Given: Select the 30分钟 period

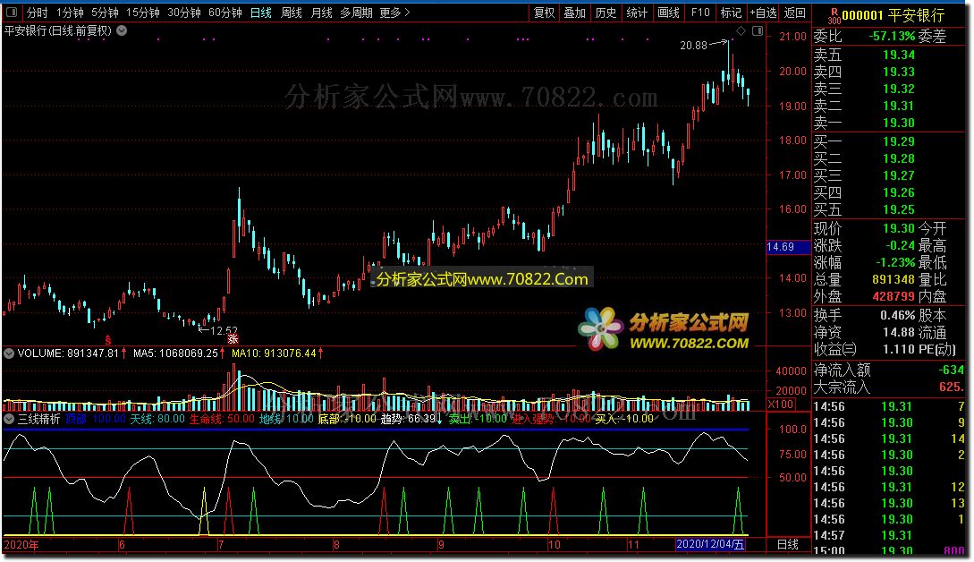Looking at the screenshot, I should pos(184,13).
